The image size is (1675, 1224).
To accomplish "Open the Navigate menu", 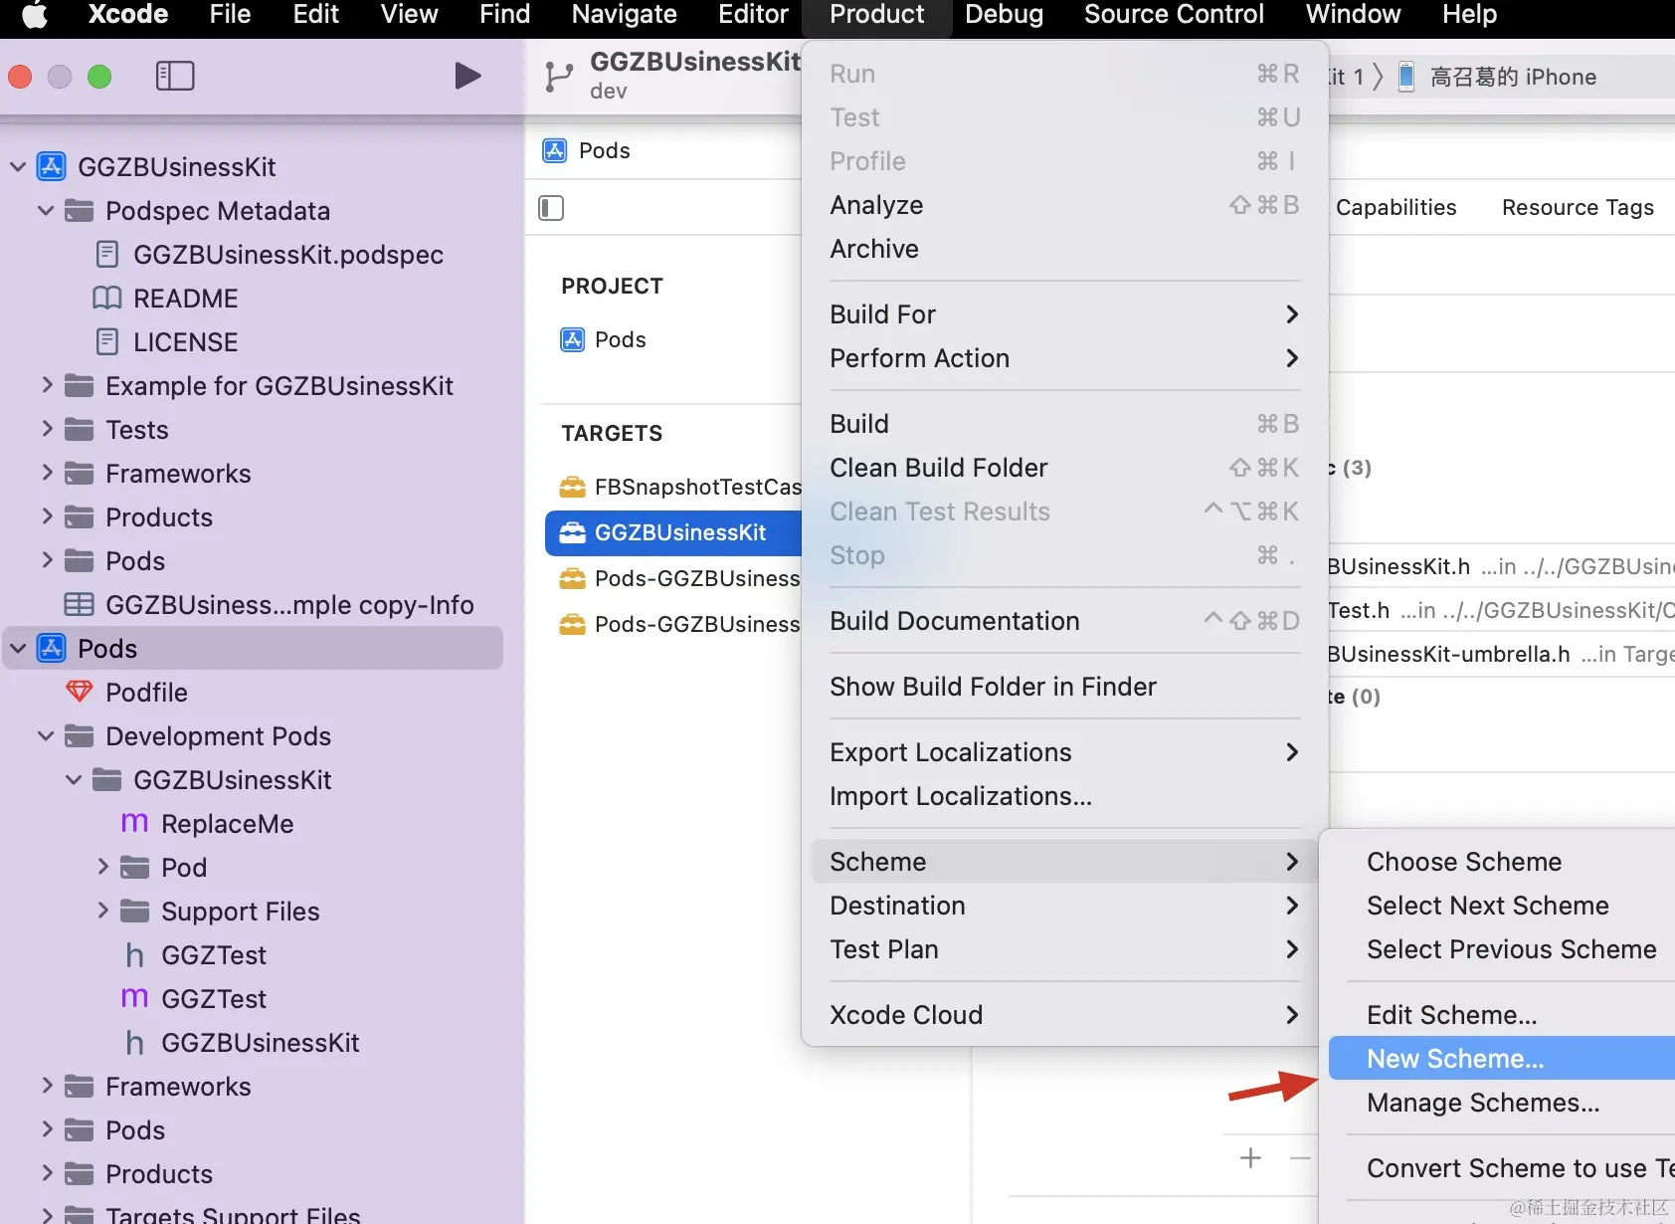I will pos(624,15).
